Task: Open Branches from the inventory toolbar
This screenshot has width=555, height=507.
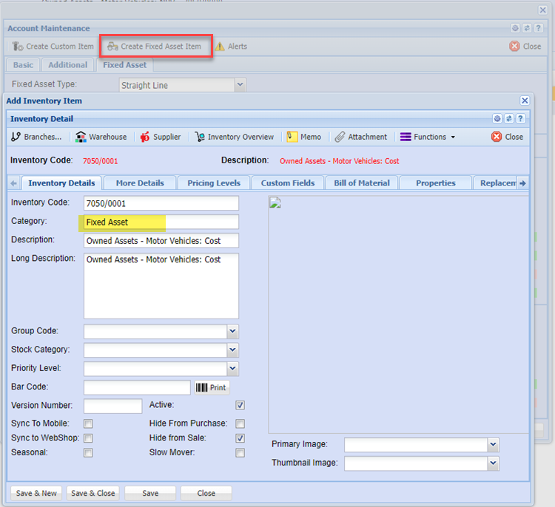Action: click(37, 137)
